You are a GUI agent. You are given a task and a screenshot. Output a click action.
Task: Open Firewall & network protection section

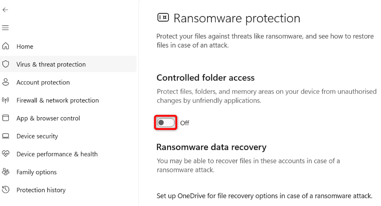coord(58,100)
